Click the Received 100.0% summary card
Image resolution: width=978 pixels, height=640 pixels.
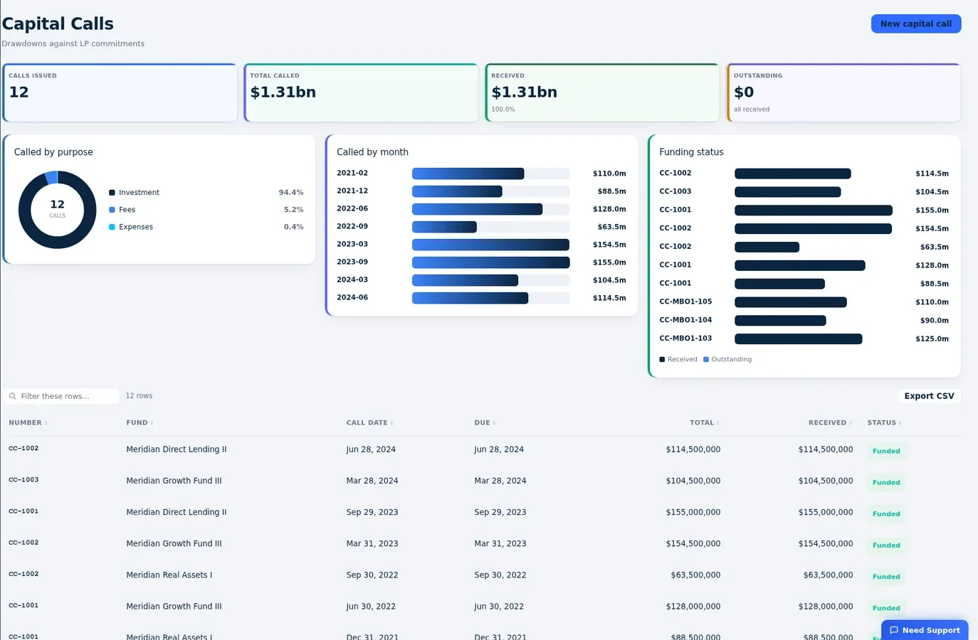point(603,92)
